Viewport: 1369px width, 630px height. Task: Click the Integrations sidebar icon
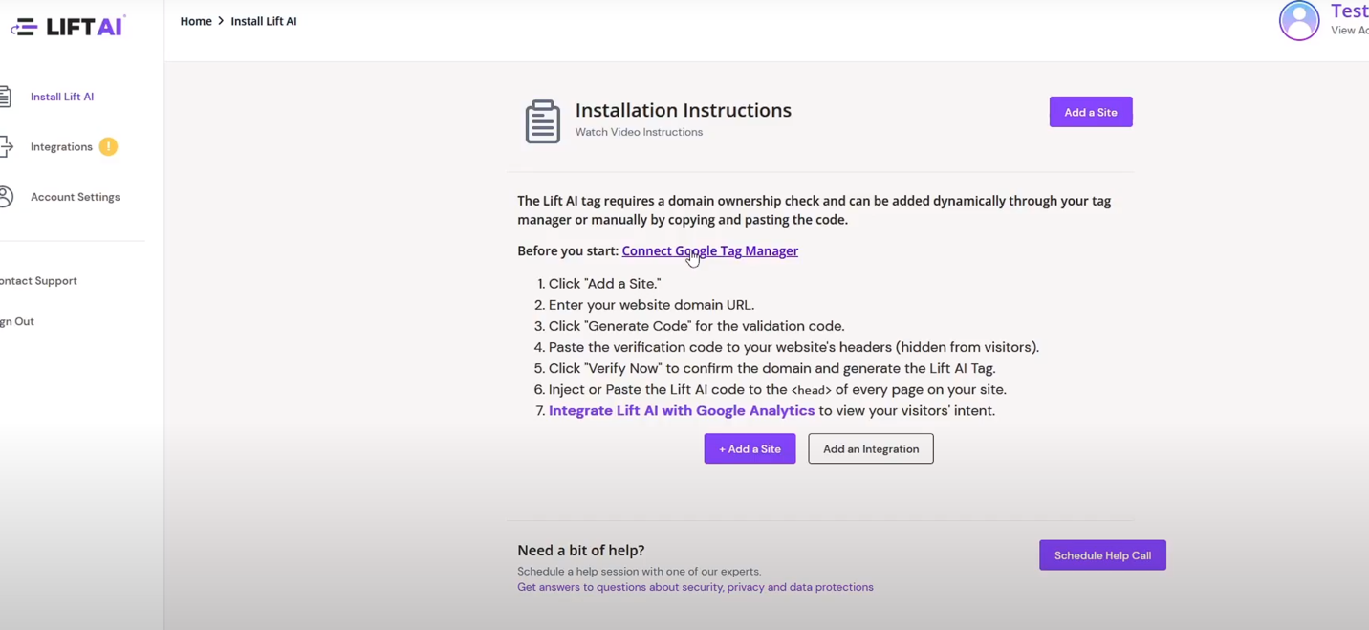[x=6, y=146]
